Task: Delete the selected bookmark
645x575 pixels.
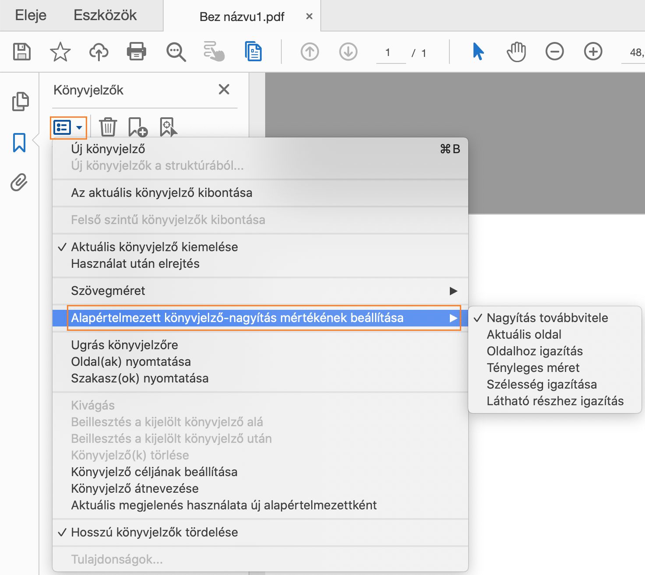Action: [x=107, y=127]
